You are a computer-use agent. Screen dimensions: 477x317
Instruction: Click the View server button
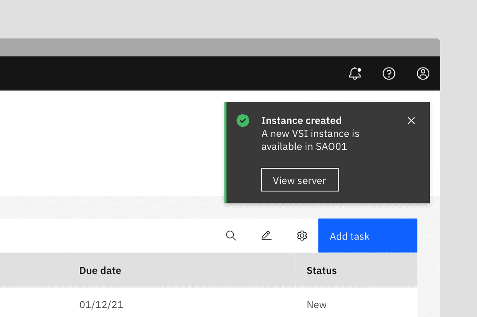click(x=299, y=180)
